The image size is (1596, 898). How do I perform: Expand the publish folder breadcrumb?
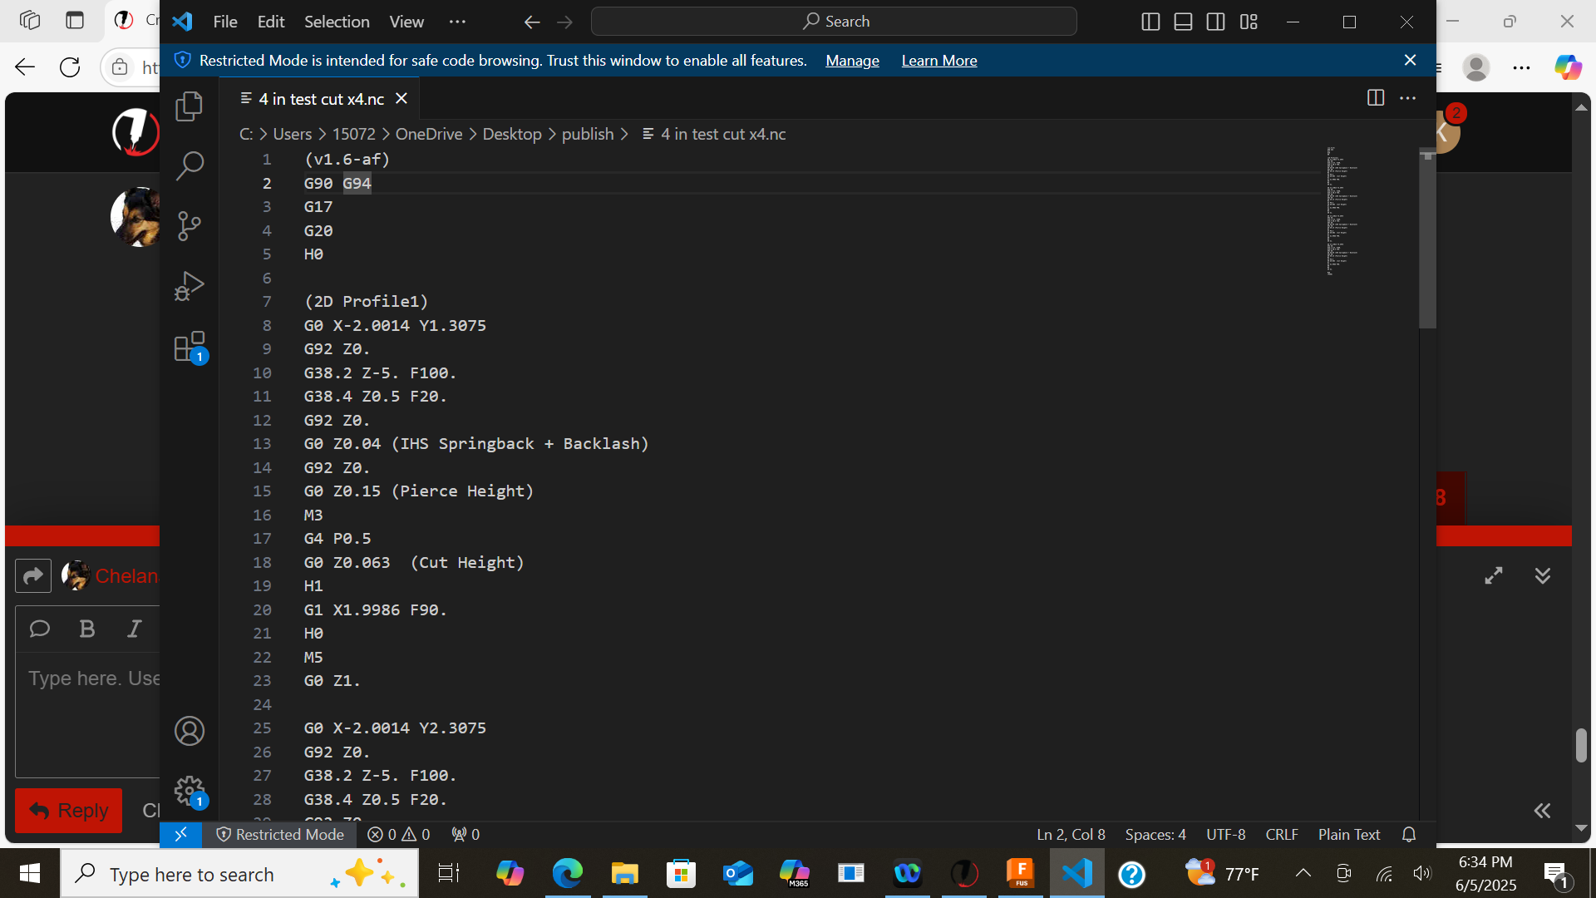coord(587,134)
